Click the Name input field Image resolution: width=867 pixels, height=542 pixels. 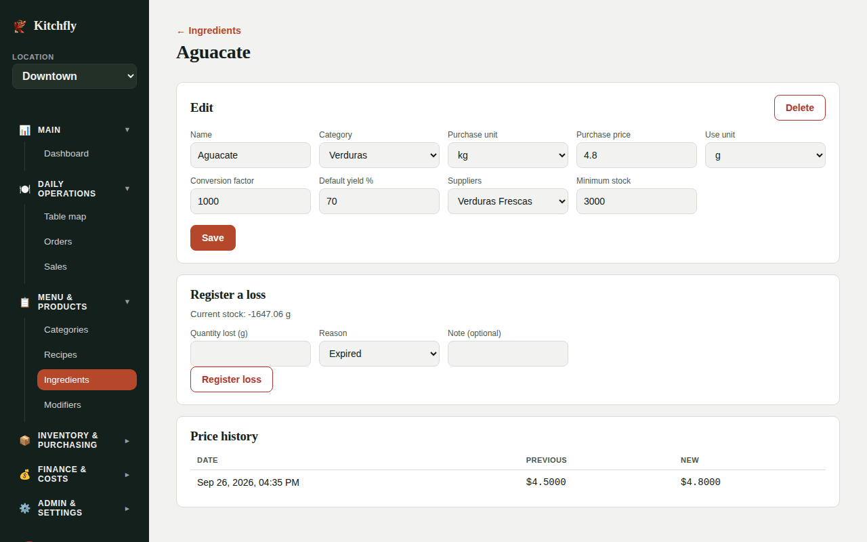[x=251, y=155]
